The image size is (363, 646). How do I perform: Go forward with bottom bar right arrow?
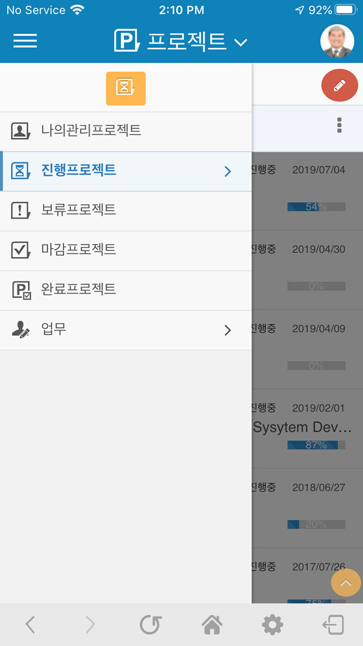[x=90, y=625]
